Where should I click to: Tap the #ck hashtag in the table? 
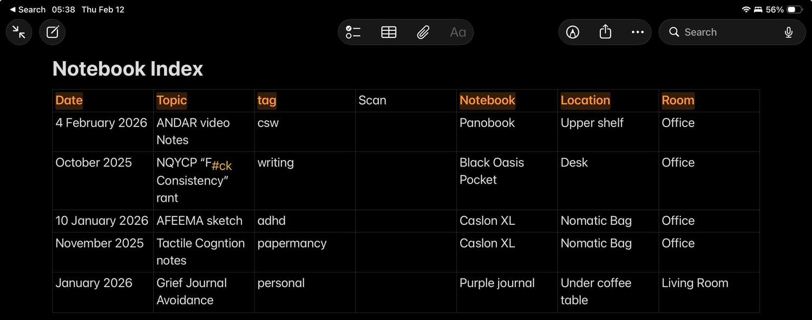[x=221, y=166]
